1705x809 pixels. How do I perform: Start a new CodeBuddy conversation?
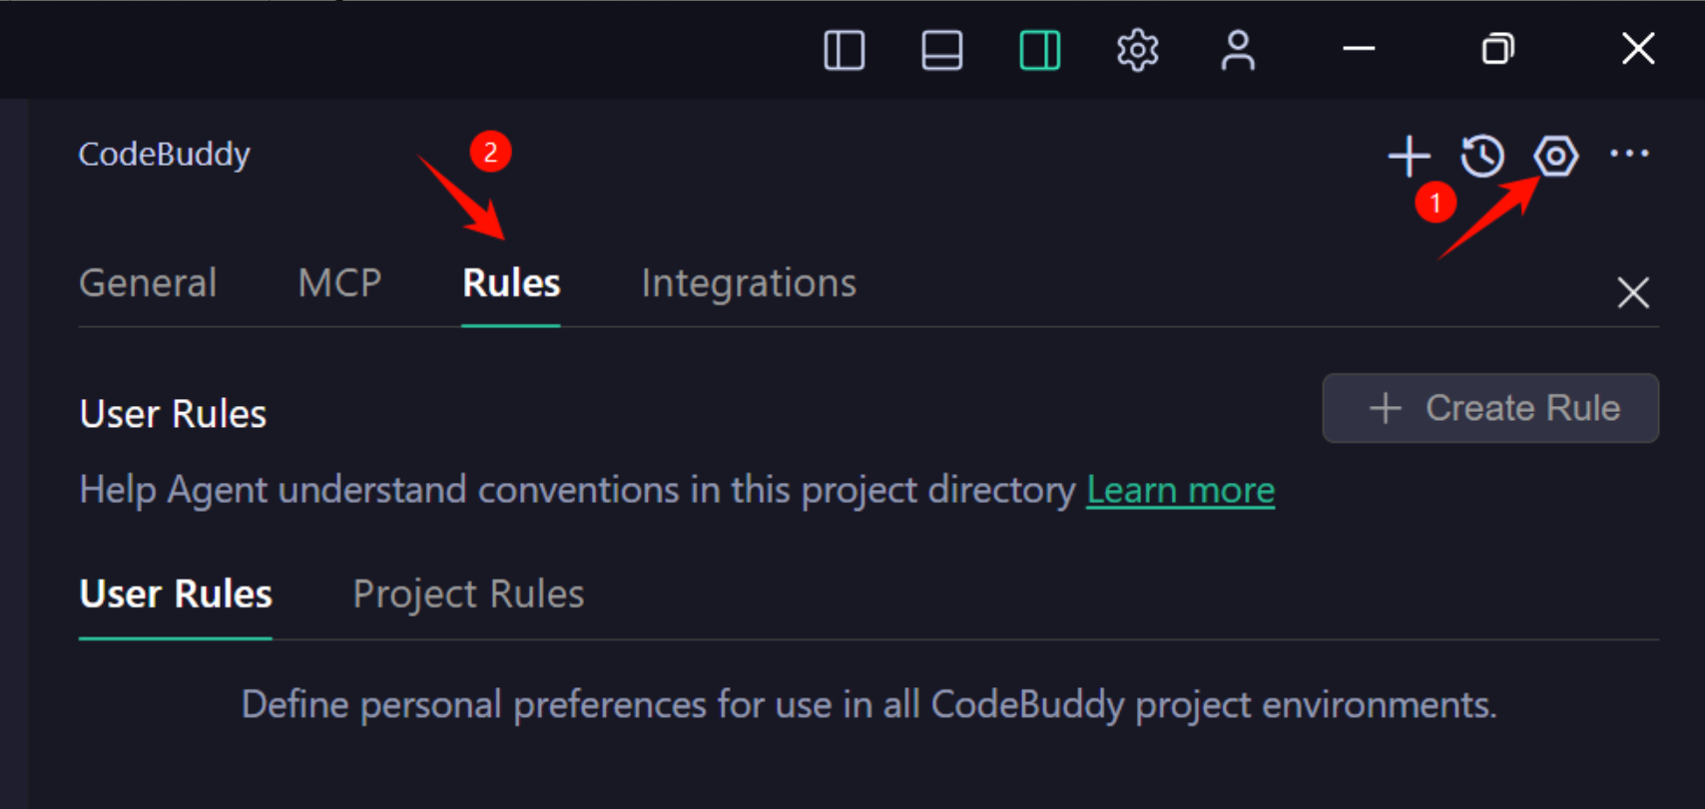(1409, 156)
